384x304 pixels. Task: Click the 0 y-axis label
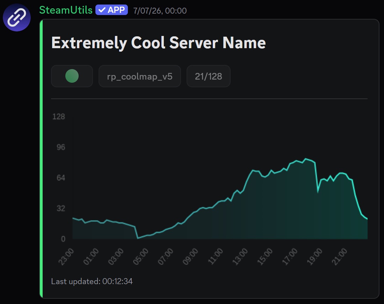pos(63,239)
